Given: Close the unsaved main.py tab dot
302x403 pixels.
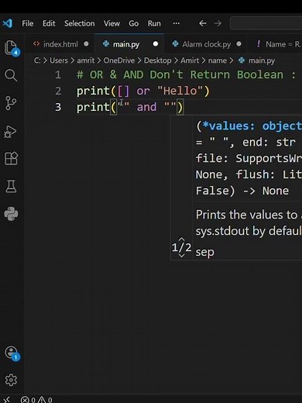Looking at the screenshot, I should pos(156,44).
